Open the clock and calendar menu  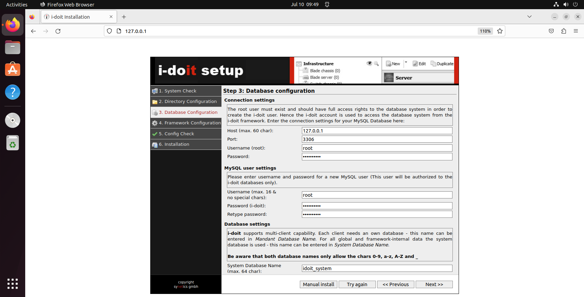(x=305, y=4)
